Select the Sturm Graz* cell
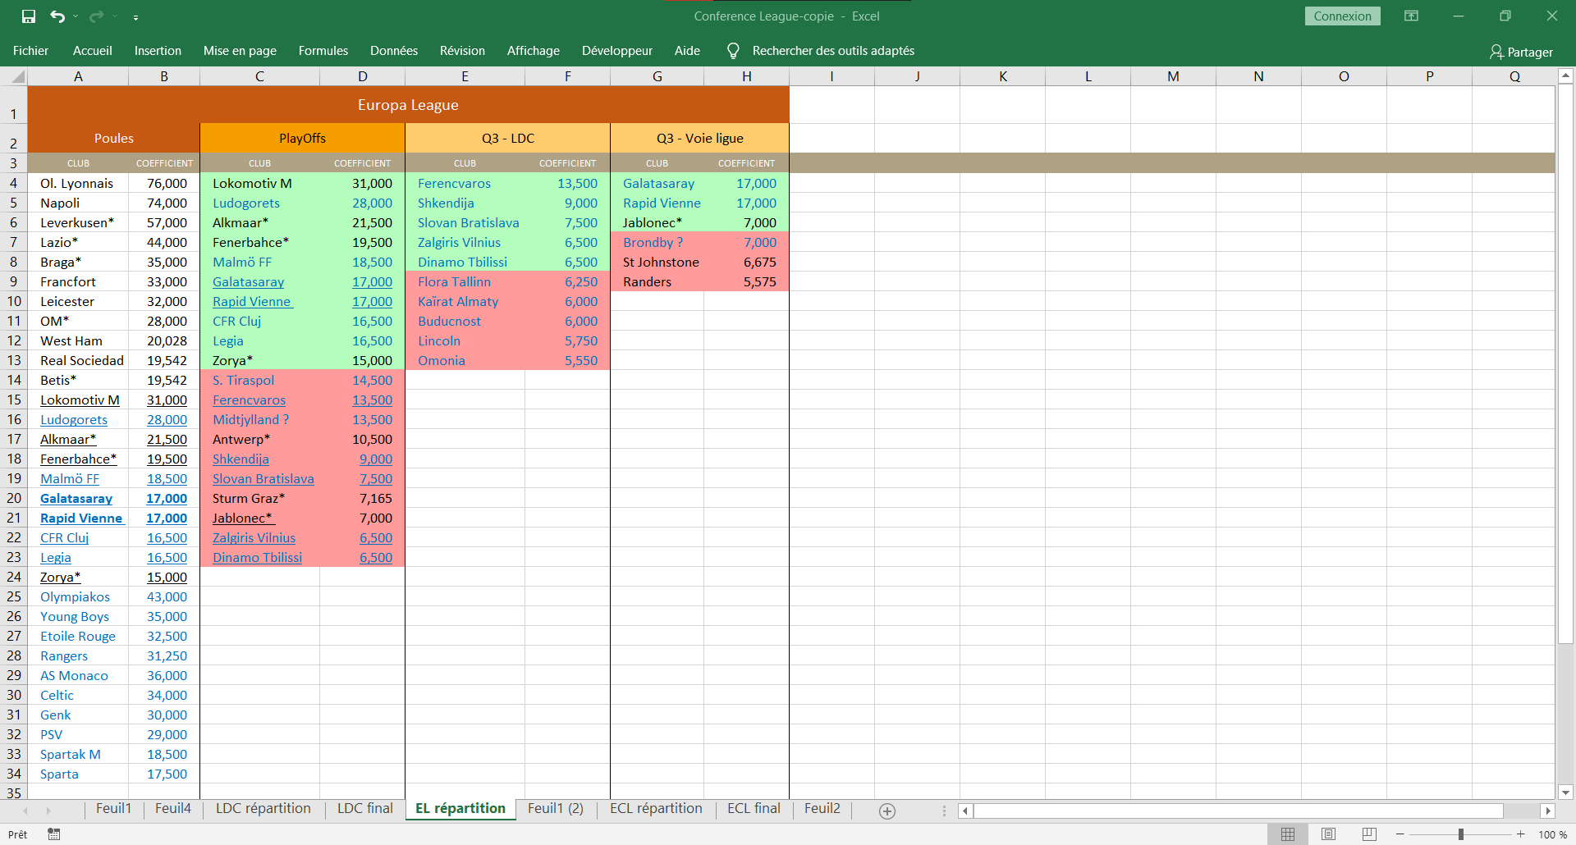Screen dimensions: 1576x845 click(259, 498)
